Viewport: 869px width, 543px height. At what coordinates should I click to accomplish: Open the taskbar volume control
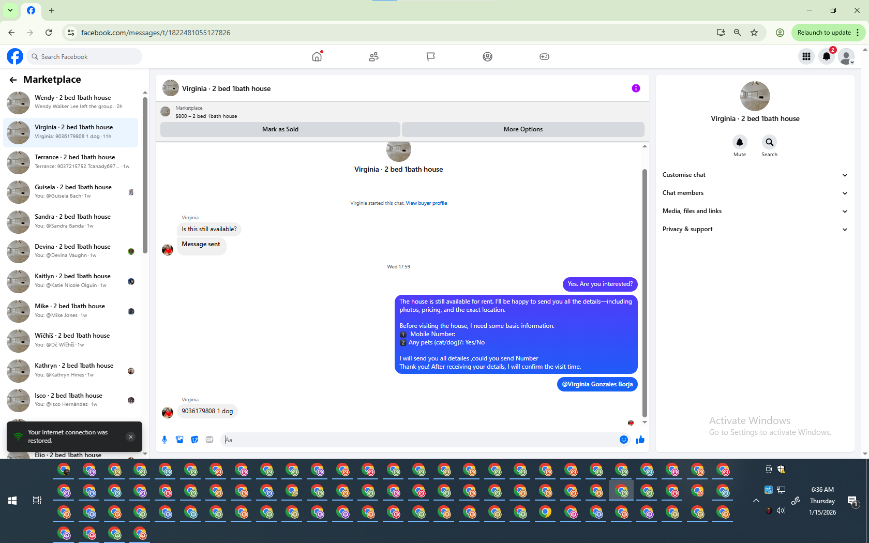pos(781,511)
